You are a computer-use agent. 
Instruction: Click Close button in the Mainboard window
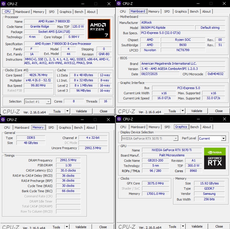click(219, 111)
